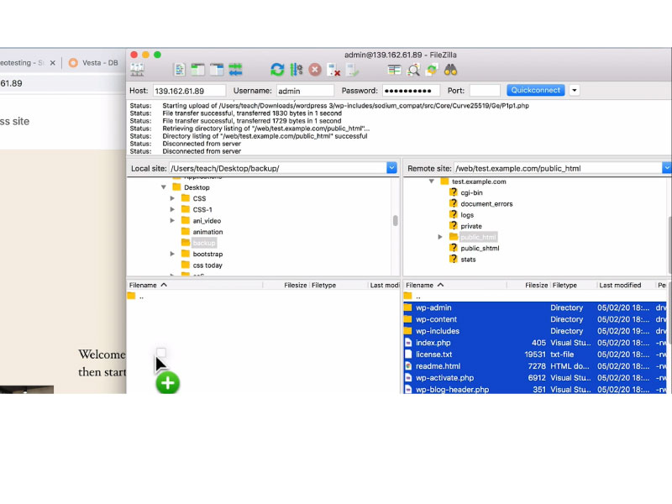Expand the bootstrap folder in local tree

(172, 254)
